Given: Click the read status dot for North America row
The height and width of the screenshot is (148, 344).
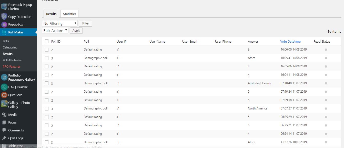Looking at the screenshot, I should pyautogui.click(x=326, y=108).
